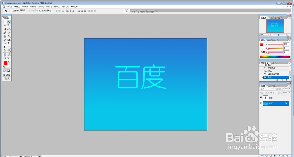Open the file browser toggle icon in options bar
294x157 pixels.
[127, 11]
